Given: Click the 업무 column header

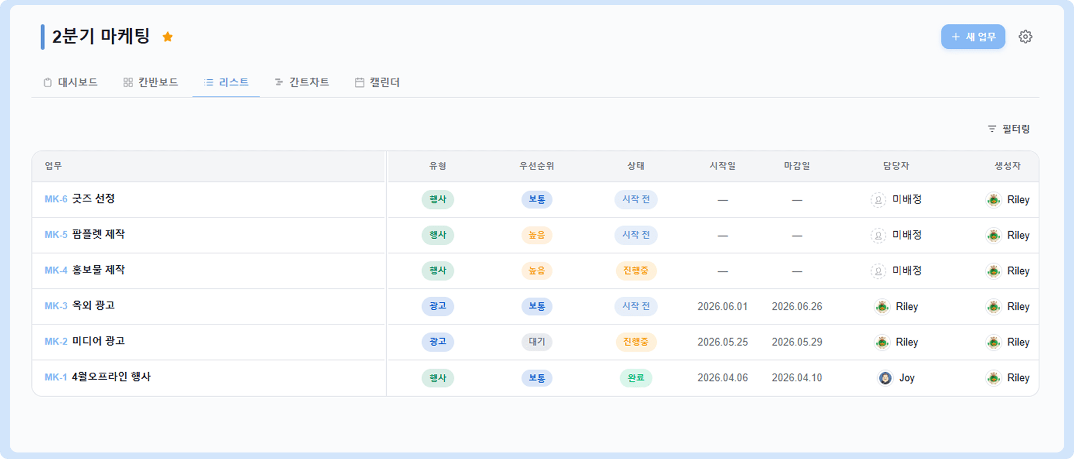Looking at the screenshot, I should pos(53,165).
